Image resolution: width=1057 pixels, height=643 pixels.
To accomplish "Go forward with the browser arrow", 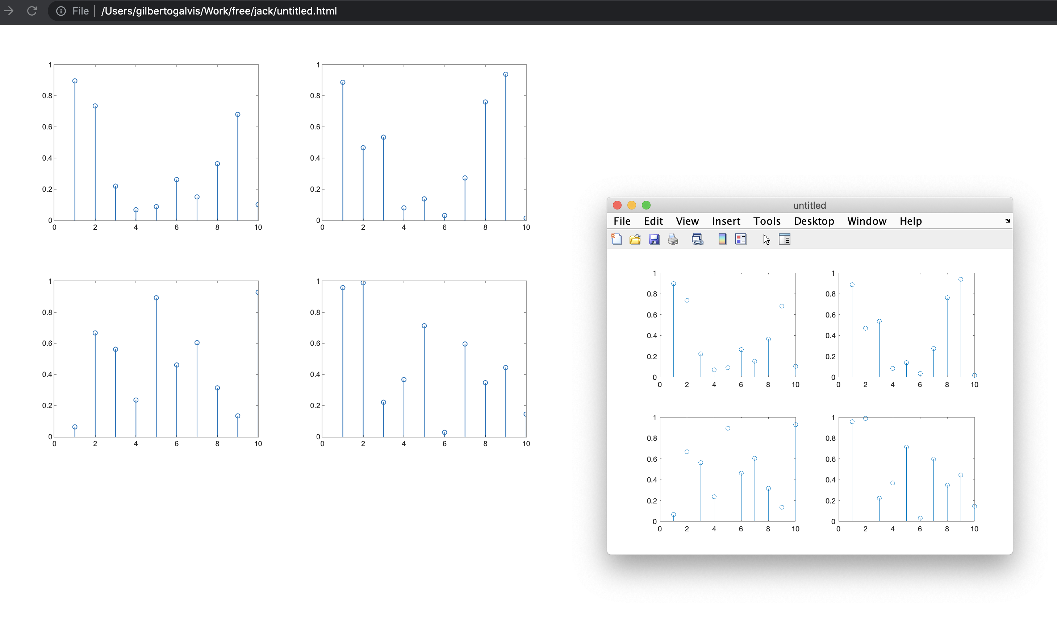I will [9, 11].
